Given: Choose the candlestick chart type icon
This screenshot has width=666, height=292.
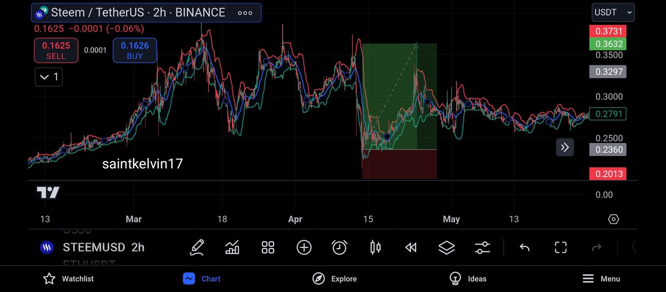Looking at the screenshot, I should (375, 247).
